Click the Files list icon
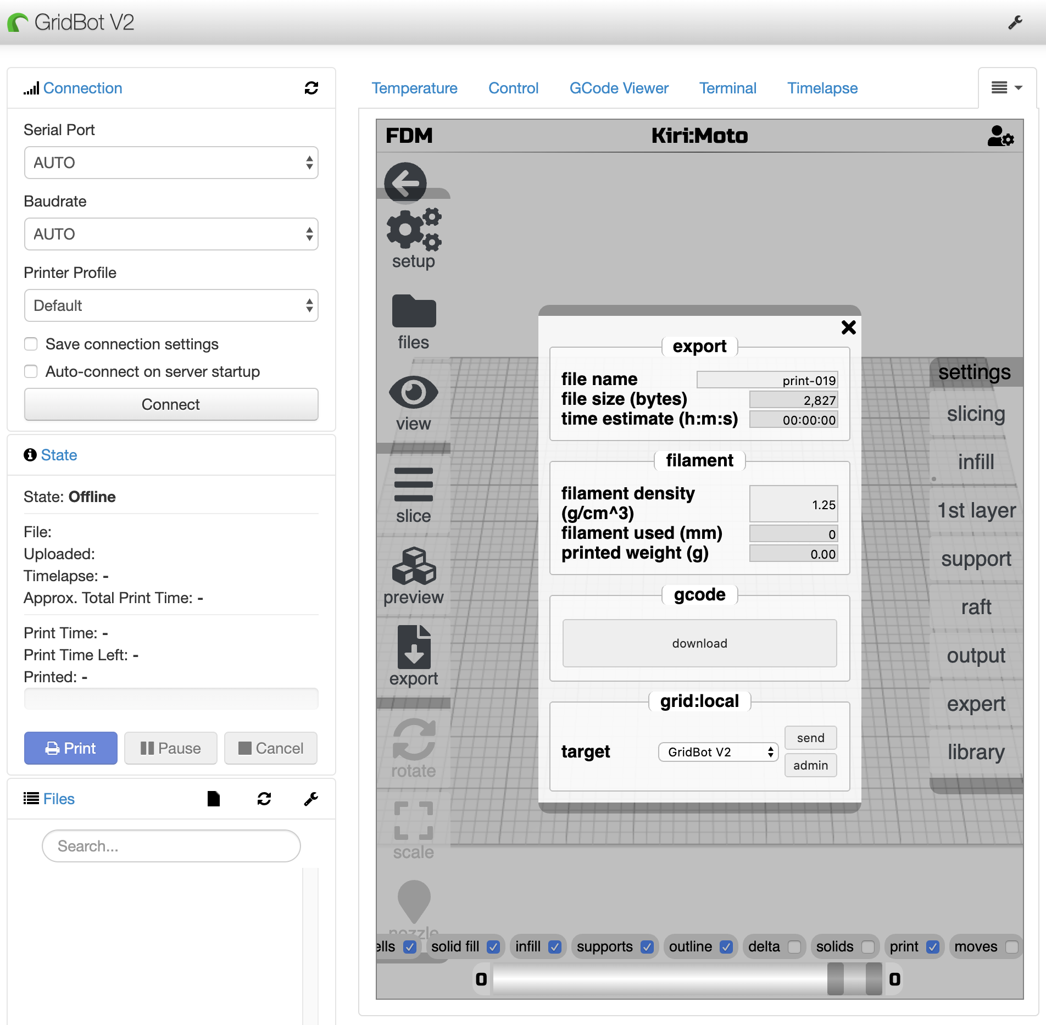The image size is (1046, 1025). [x=31, y=798]
